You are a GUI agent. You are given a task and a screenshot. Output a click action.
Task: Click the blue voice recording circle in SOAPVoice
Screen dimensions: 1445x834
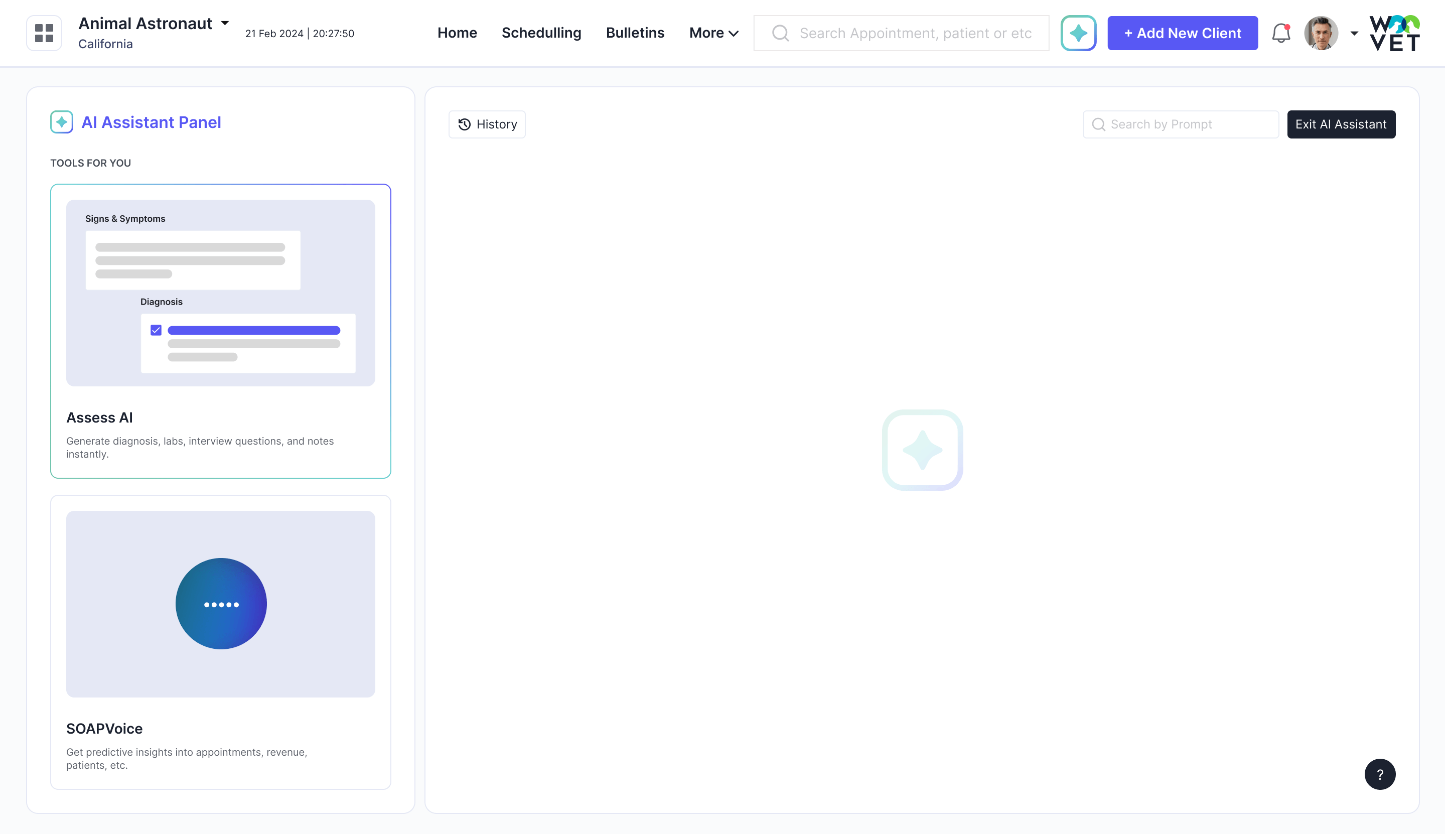220,603
